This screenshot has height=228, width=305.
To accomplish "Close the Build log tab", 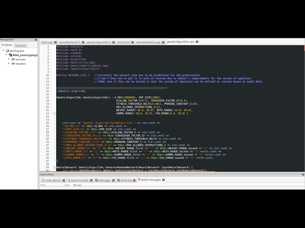I will pos(134,180).
